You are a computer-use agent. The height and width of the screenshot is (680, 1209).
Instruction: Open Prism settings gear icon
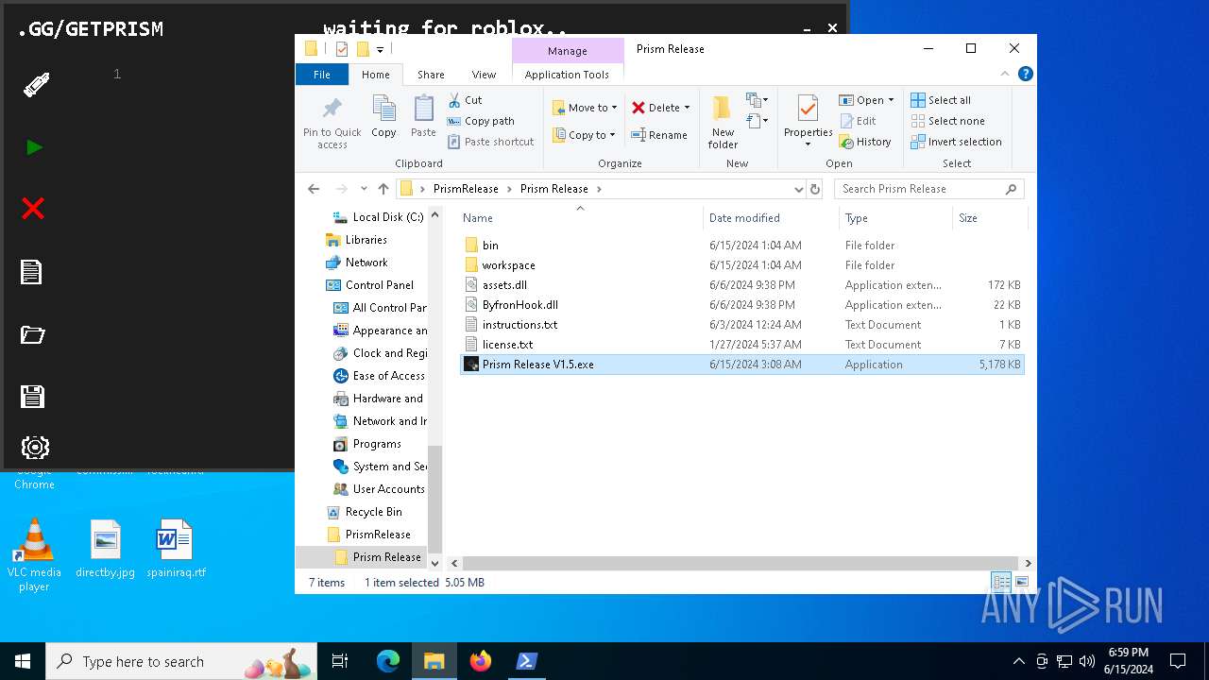pyautogui.click(x=35, y=447)
